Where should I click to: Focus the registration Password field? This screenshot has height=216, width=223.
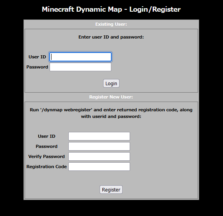click(99, 146)
